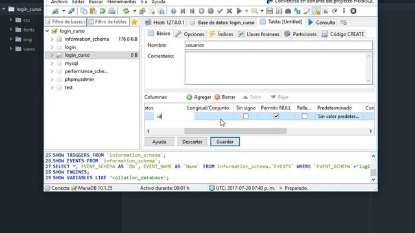Click the printer icon
This screenshot has height=233, width=415.
point(112,11)
